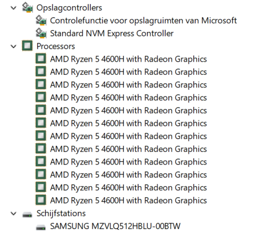Select the second AMD Ryzen 5 4600H entry
Image resolution: width=275 pixels, height=232 pixels.
128,72
